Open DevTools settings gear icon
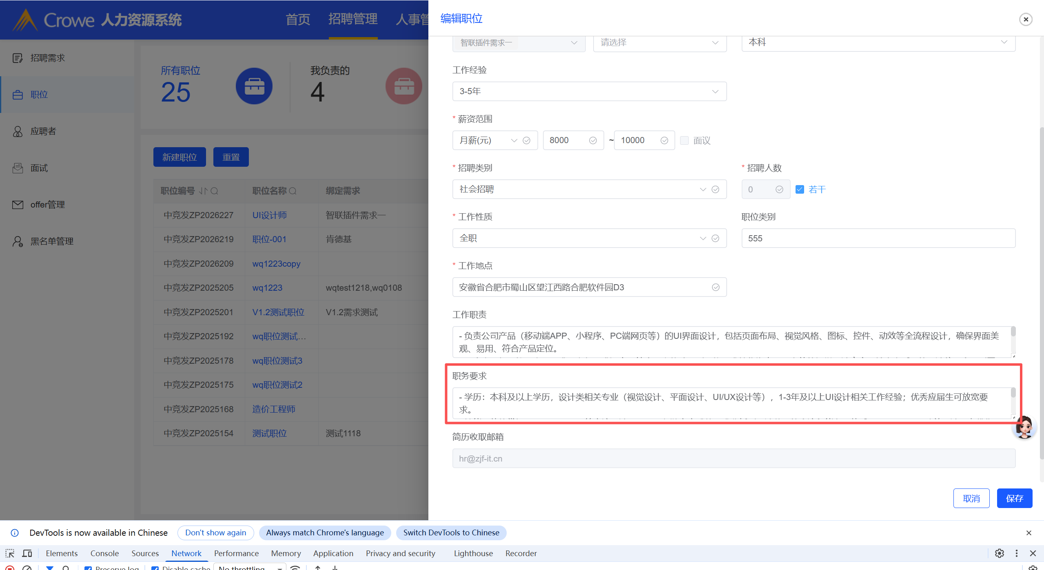The image size is (1044, 570). coord(999,553)
